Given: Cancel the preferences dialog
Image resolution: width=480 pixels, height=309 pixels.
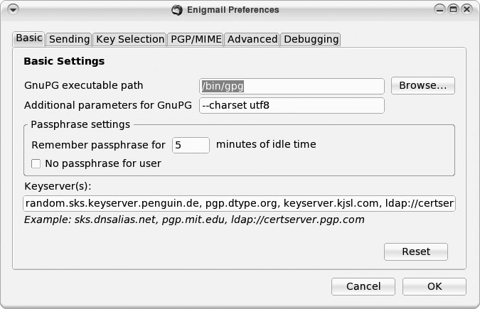Looking at the screenshot, I should pos(363,286).
